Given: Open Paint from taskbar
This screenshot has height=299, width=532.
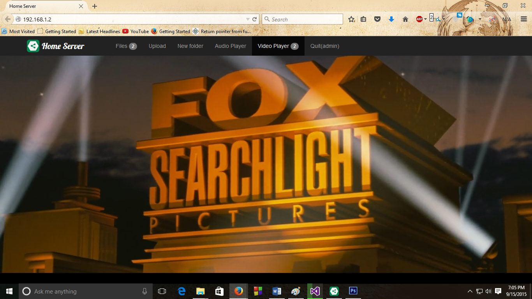Looking at the screenshot, I should [x=296, y=291].
